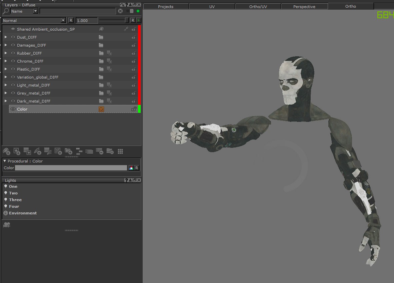Viewport: 394px width, 283px height.
Task: Switch to the Ortho/UV tab
Action: coord(258,7)
